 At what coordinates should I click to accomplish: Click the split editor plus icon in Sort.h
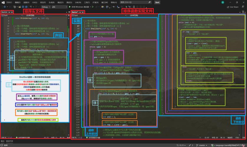tap(69, 15)
